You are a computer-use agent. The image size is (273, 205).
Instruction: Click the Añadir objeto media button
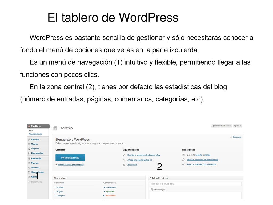[x=158, y=190]
